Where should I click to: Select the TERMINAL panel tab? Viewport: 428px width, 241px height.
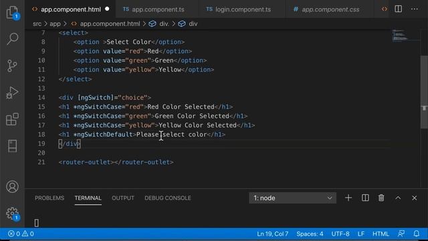(x=88, y=198)
